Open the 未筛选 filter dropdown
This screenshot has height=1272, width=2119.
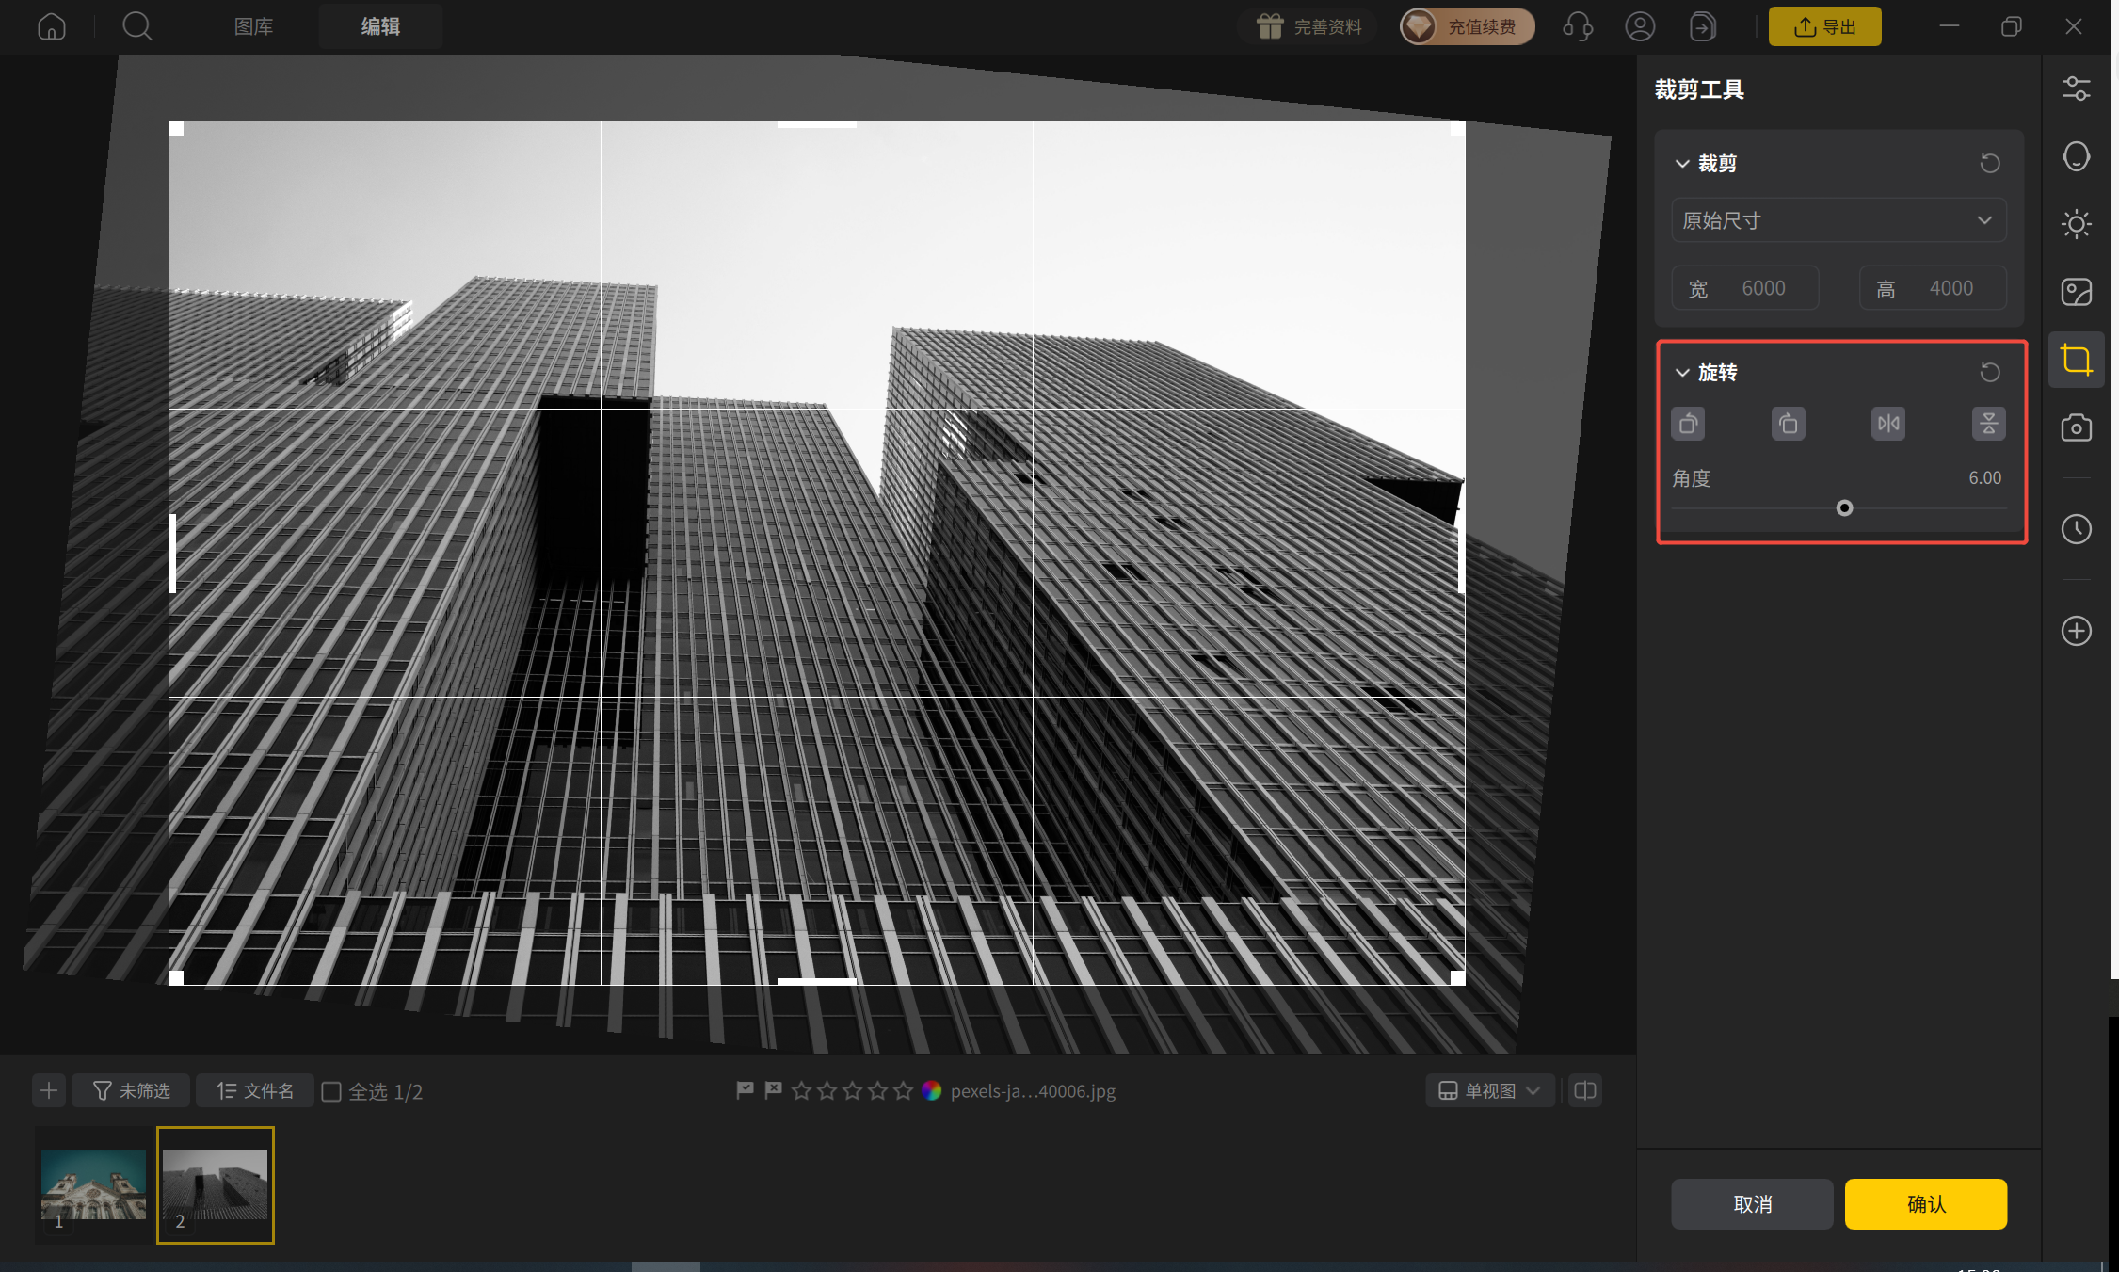(x=131, y=1090)
